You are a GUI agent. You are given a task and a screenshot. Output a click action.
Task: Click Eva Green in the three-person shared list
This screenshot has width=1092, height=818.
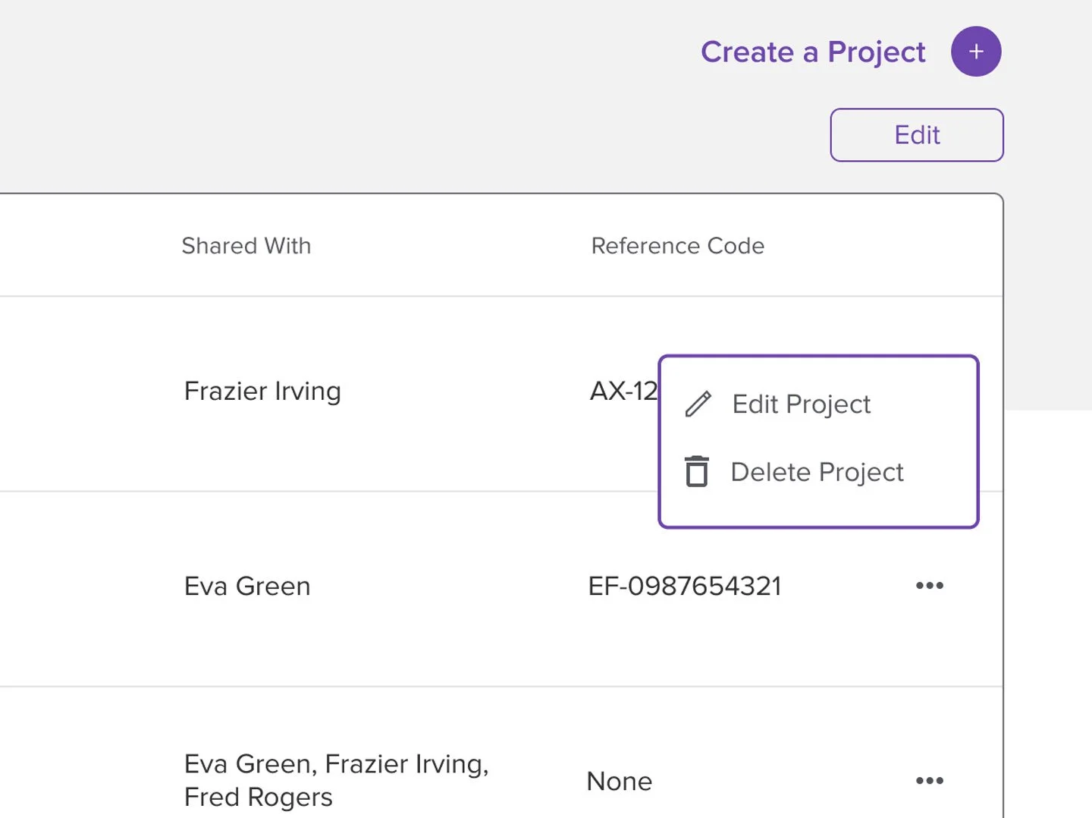(x=249, y=764)
